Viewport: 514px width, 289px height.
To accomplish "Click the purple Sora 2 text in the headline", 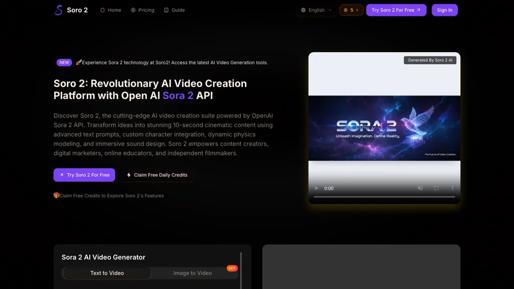I will [178, 95].
